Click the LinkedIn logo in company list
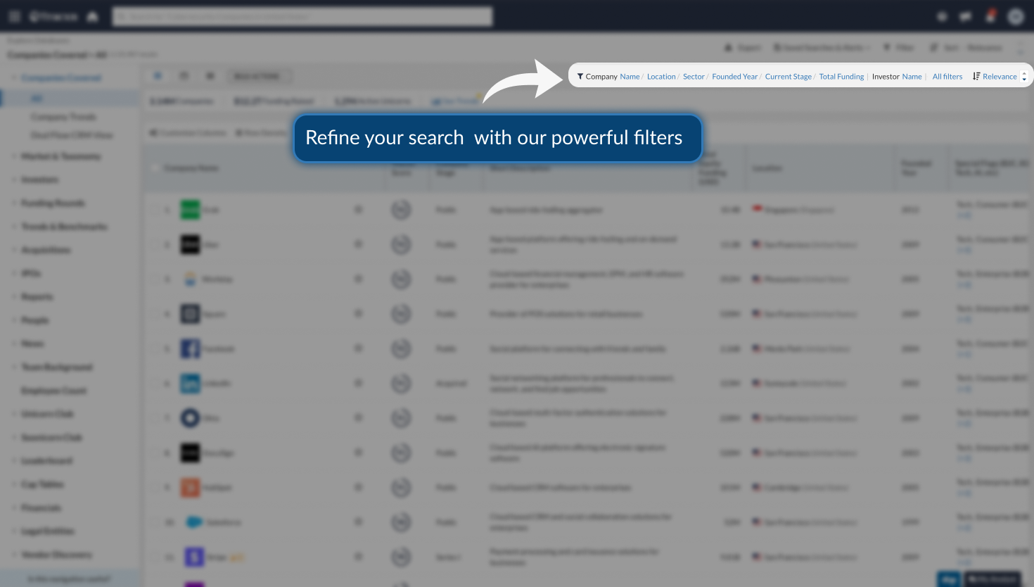Viewport: 1034px width, 587px height. [190, 383]
